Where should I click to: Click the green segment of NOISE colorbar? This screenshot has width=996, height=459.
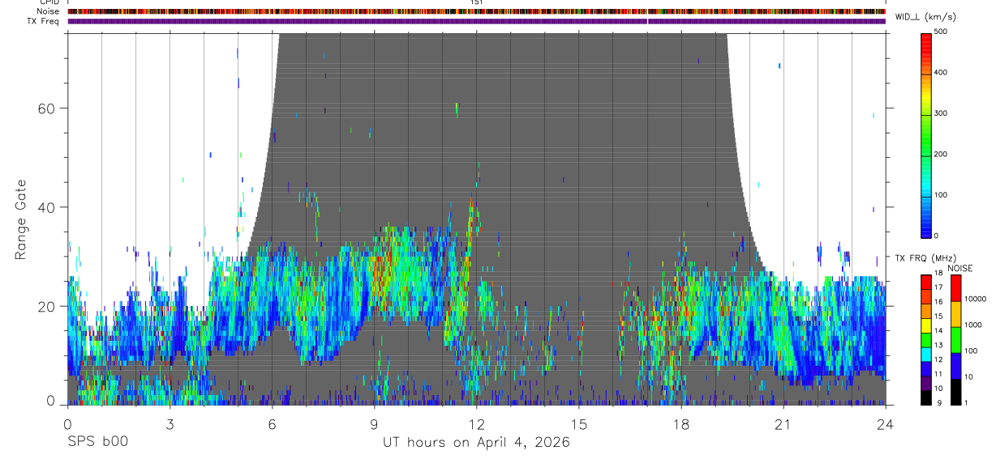pos(955,340)
